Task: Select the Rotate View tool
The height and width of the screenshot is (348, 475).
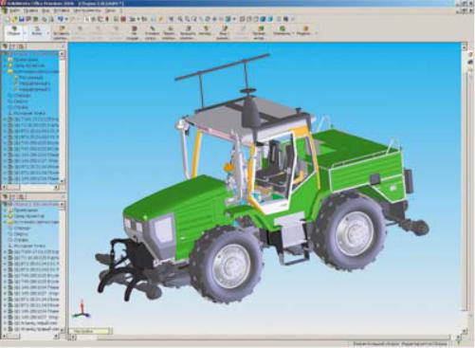Action: 208,19
